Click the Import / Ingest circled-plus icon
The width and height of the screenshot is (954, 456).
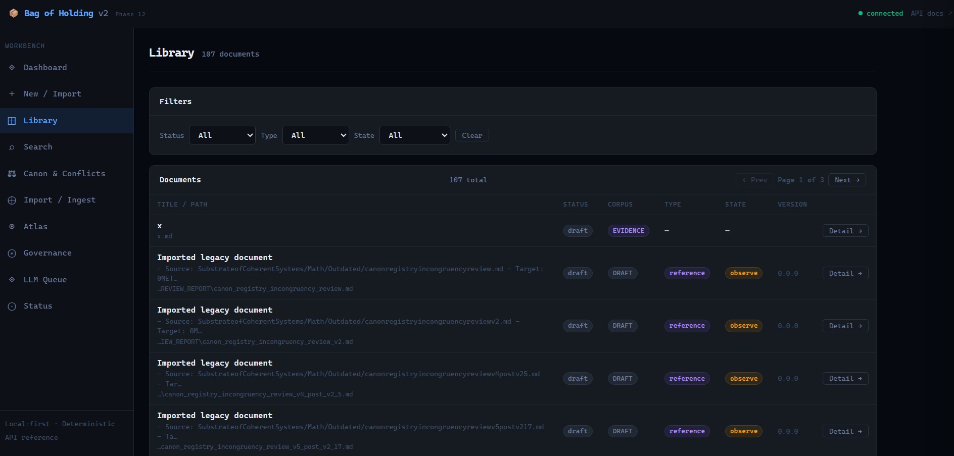[12, 200]
